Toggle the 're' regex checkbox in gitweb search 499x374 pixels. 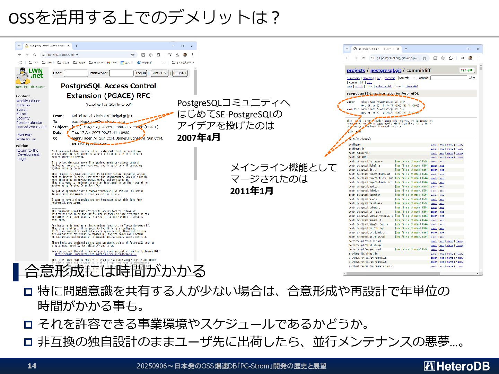pos(470,78)
